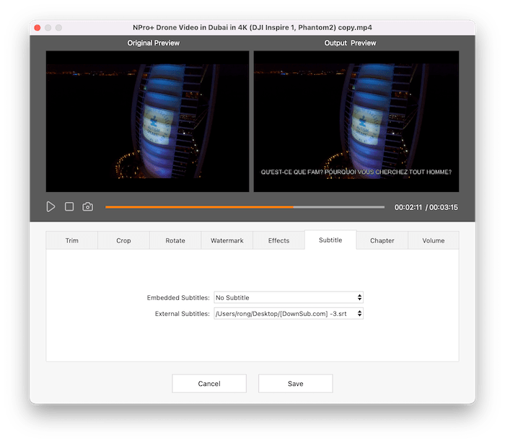Click the Output Preview video pane

pos(356,121)
